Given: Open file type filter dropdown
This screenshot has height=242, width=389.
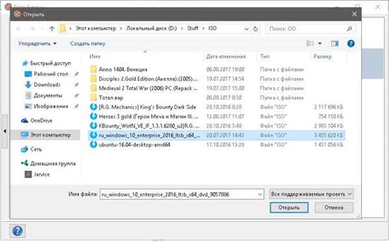Looking at the screenshot, I should coord(311,194).
